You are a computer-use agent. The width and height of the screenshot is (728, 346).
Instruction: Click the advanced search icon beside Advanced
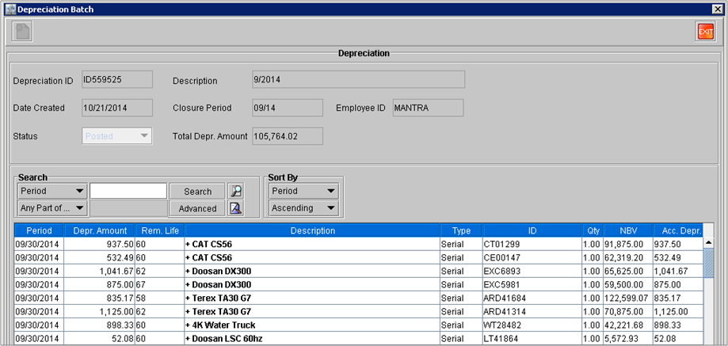(235, 208)
